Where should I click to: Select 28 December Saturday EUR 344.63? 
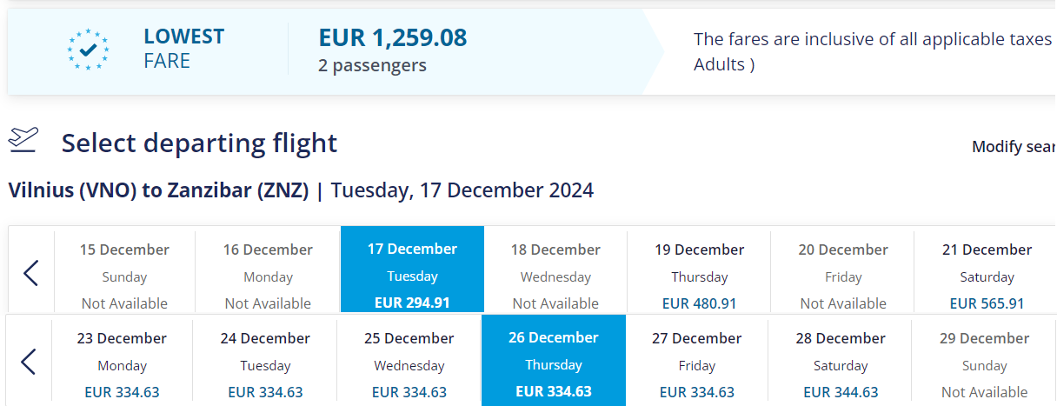pyautogui.click(x=840, y=362)
